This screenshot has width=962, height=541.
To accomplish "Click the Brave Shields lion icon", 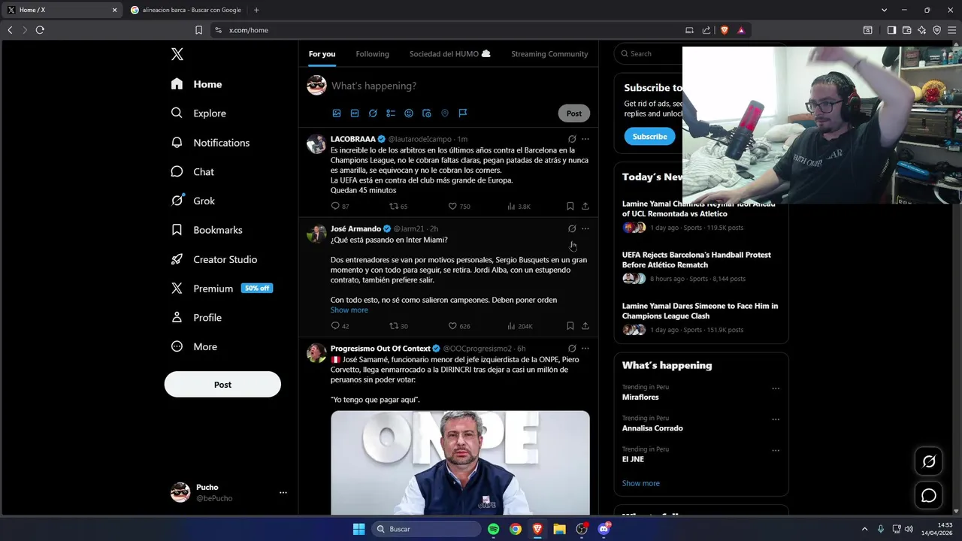I will [725, 30].
